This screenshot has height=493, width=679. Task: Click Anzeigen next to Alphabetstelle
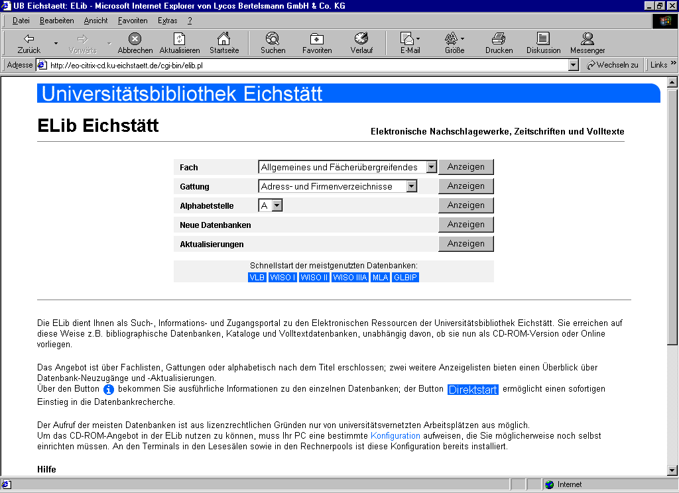tap(466, 205)
